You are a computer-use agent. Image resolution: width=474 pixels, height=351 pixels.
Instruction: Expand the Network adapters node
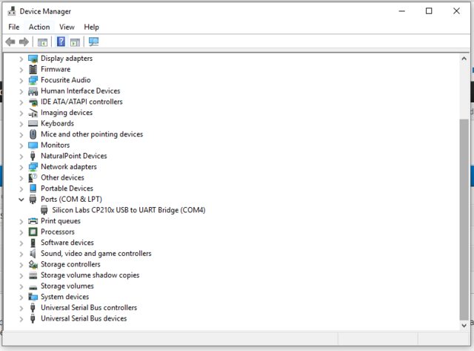pyautogui.click(x=21, y=167)
